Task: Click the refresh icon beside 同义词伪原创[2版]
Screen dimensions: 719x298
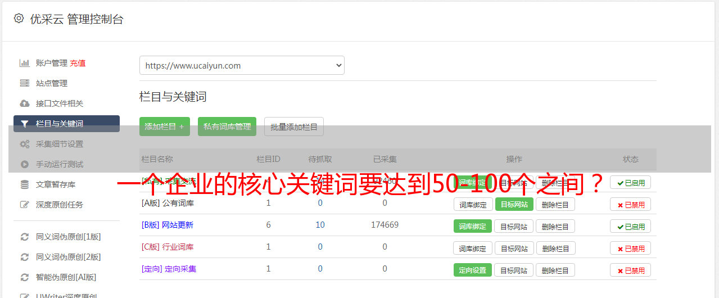Action: (25, 257)
